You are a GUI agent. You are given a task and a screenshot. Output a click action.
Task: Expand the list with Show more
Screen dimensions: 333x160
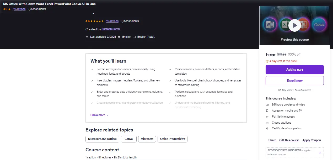(x=99, y=115)
